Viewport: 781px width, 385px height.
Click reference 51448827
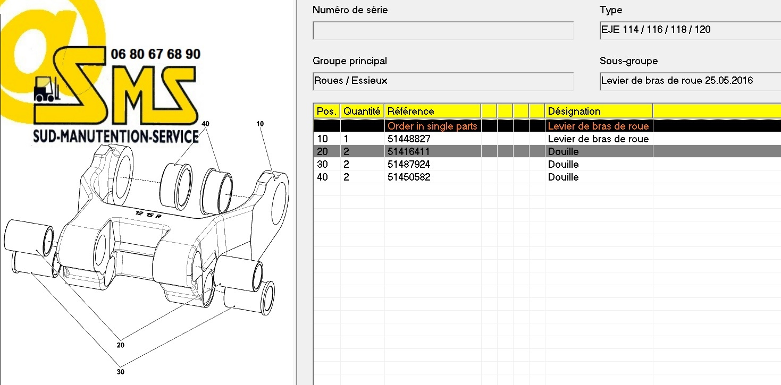tap(409, 139)
